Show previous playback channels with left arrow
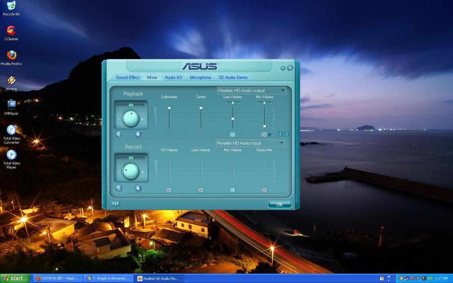 [x=280, y=134]
